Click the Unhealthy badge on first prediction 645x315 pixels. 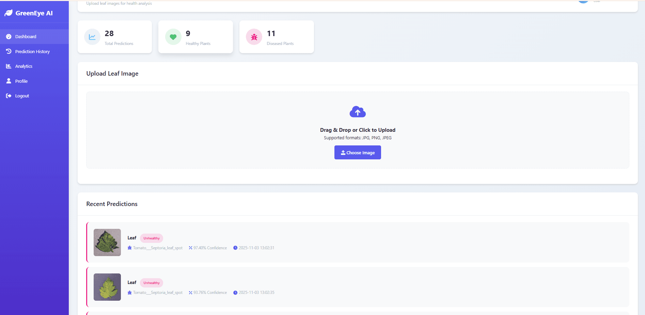(x=152, y=238)
